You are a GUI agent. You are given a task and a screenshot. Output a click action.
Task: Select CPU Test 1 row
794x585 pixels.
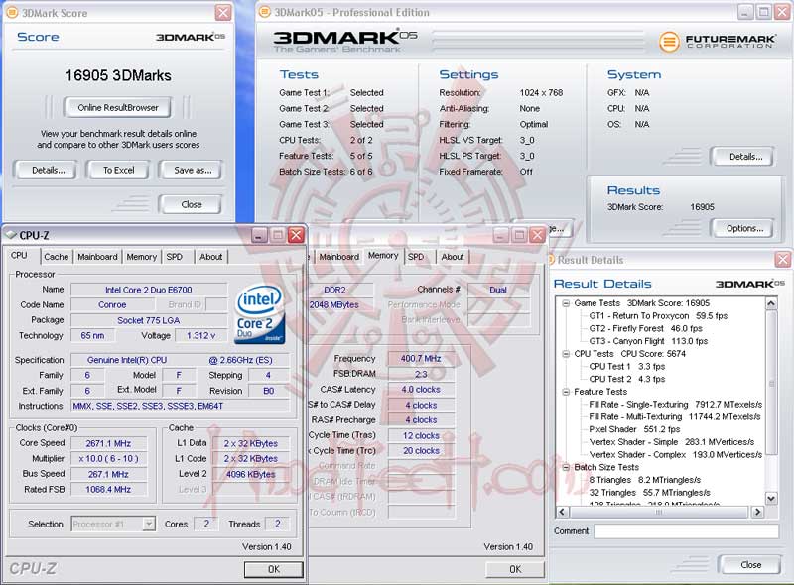click(627, 367)
